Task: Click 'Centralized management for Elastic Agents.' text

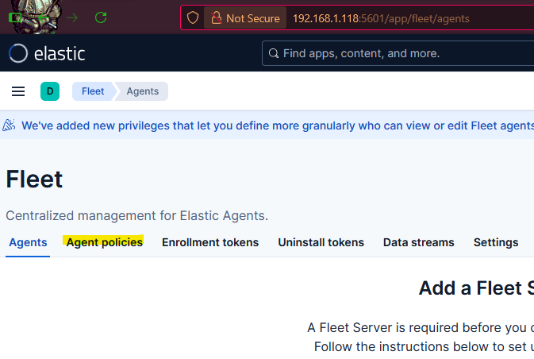Action: coord(137,216)
